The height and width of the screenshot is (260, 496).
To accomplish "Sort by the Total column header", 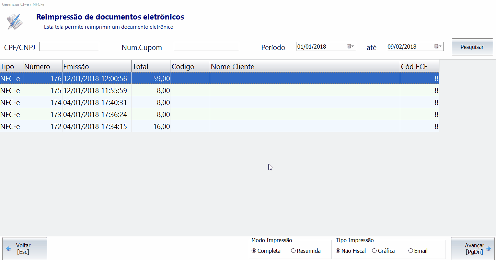I will point(151,66).
